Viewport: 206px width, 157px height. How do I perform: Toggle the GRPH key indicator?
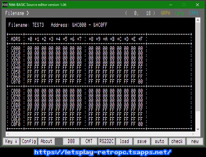coord(165,13)
